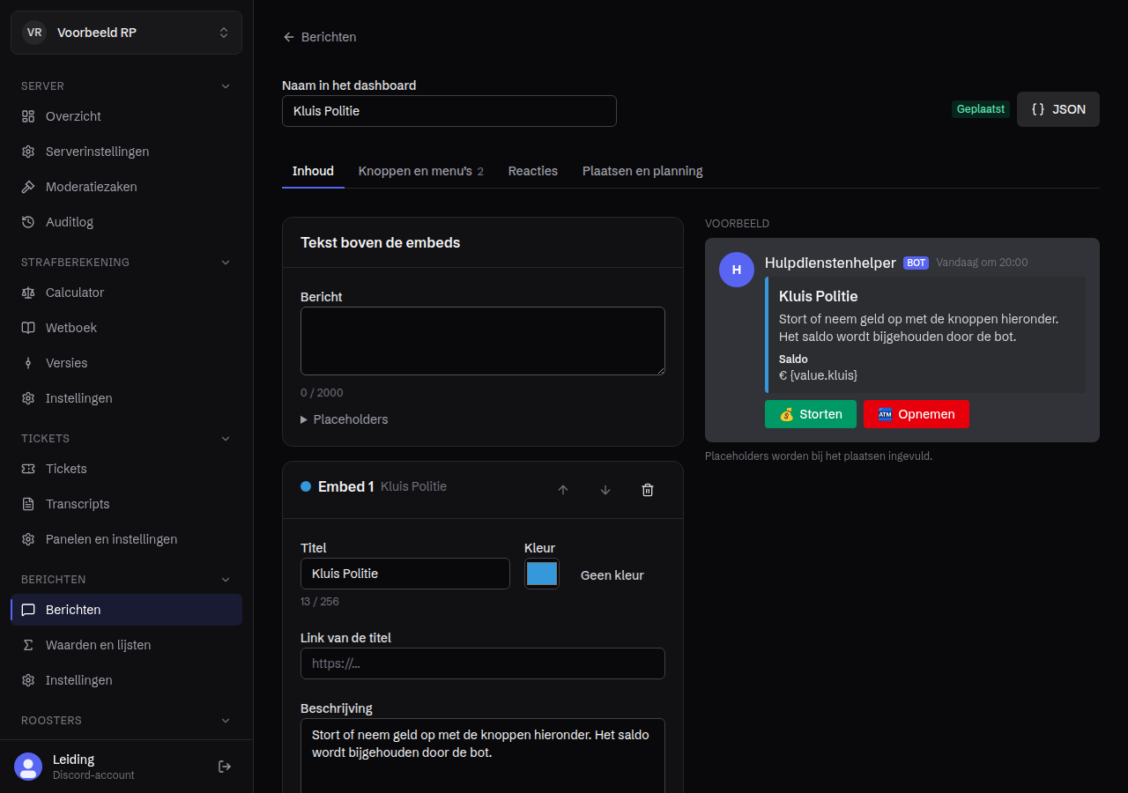The height and width of the screenshot is (793, 1128).
Task: Click the Beschrijving text area
Action: click(x=483, y=756)
